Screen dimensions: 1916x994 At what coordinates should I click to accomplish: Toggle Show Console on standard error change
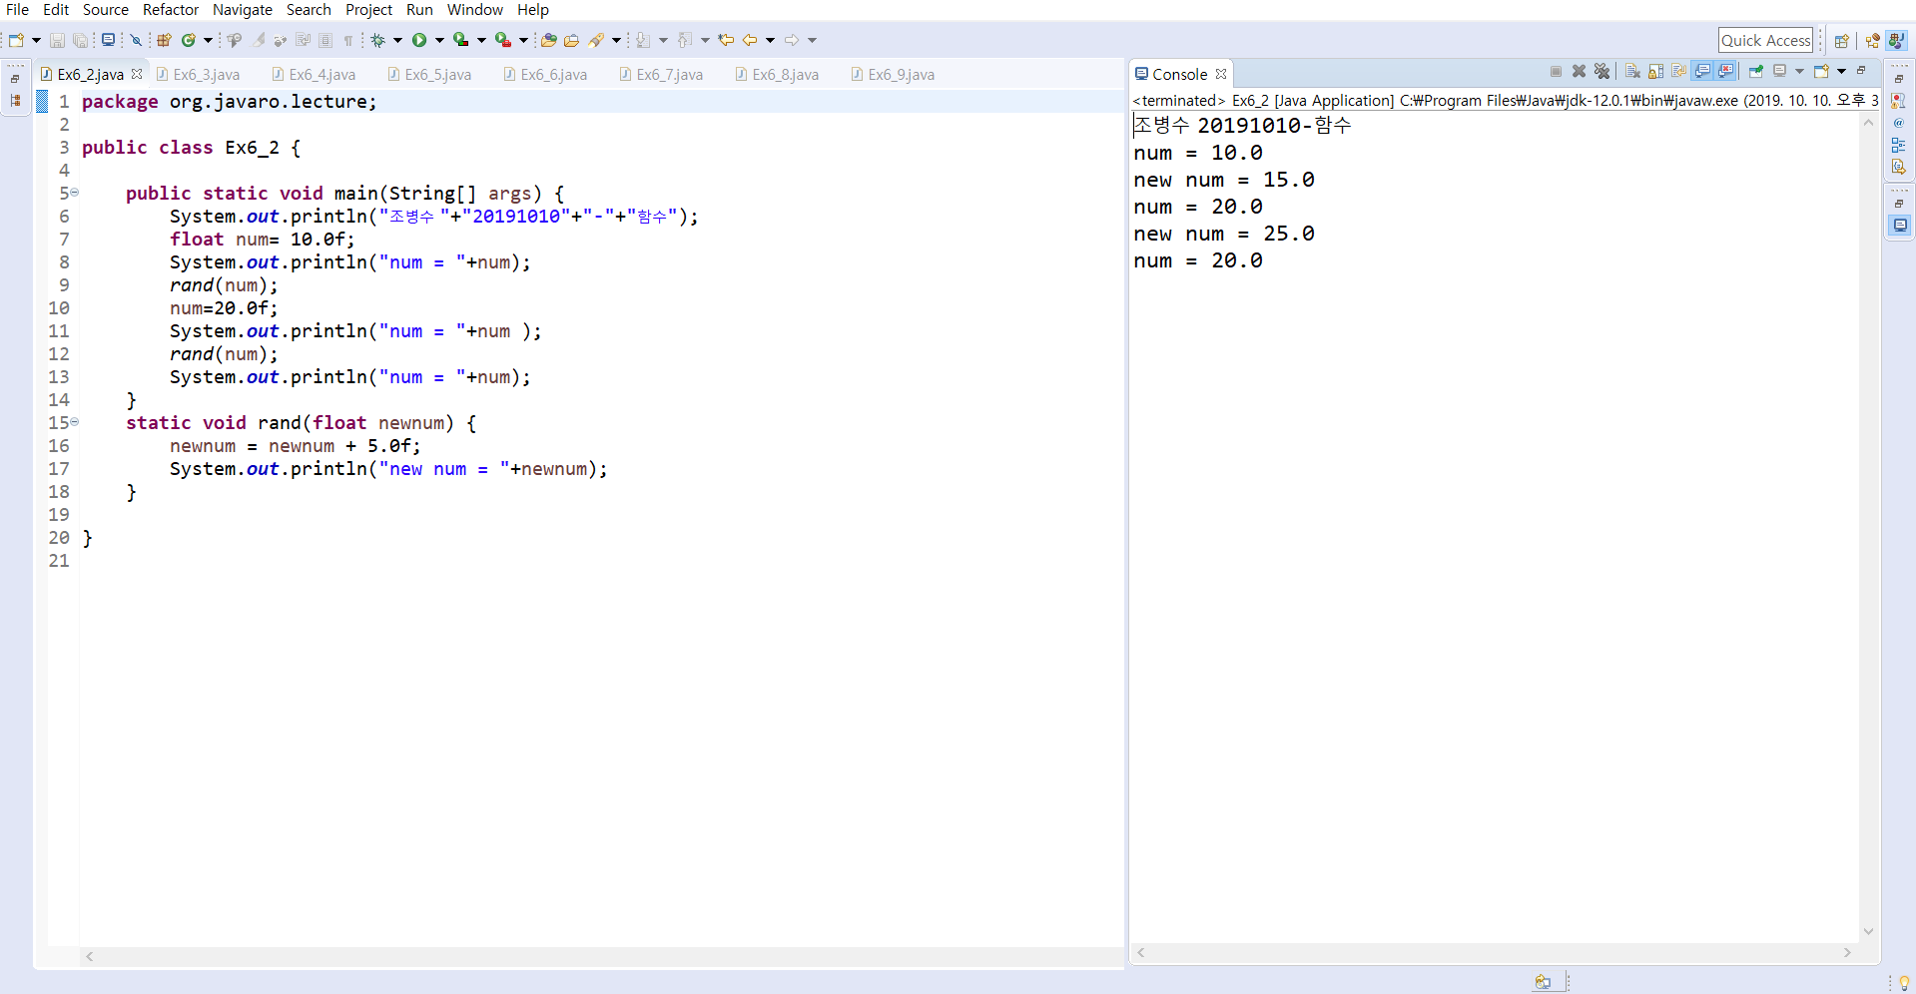(1726, 72)
